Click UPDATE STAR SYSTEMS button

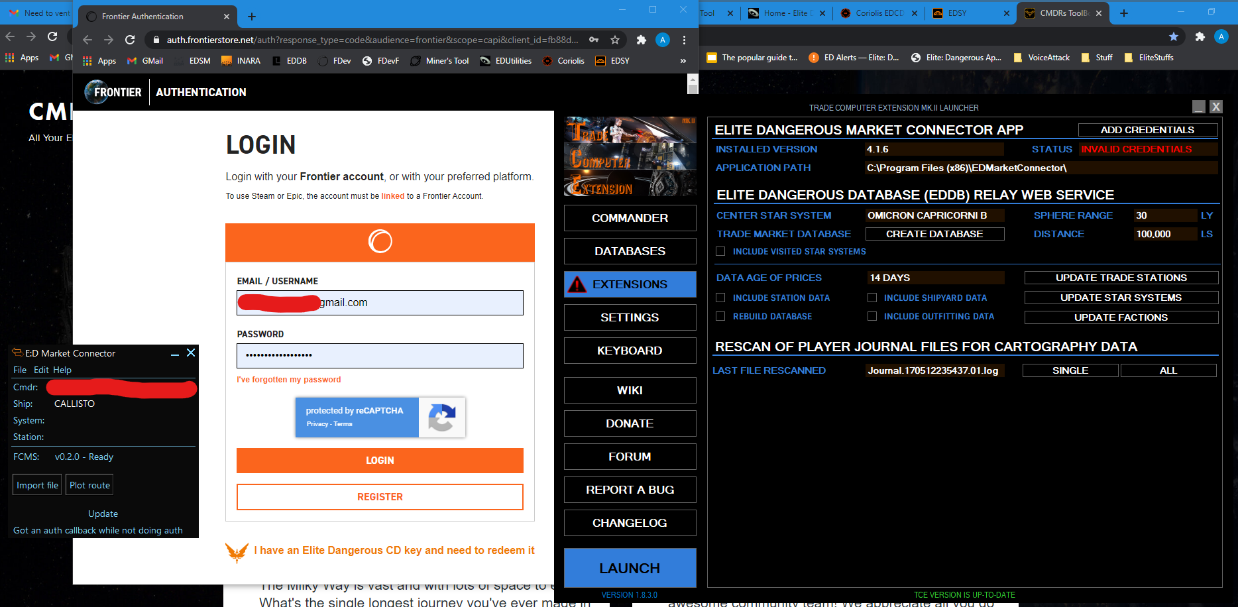click(x=1121, y=298)
